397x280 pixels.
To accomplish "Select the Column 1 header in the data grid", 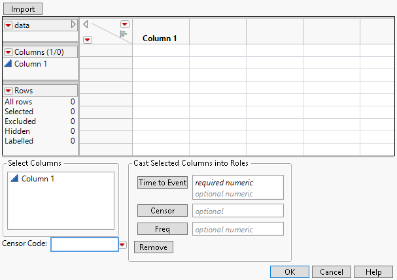I will point(160,38).
